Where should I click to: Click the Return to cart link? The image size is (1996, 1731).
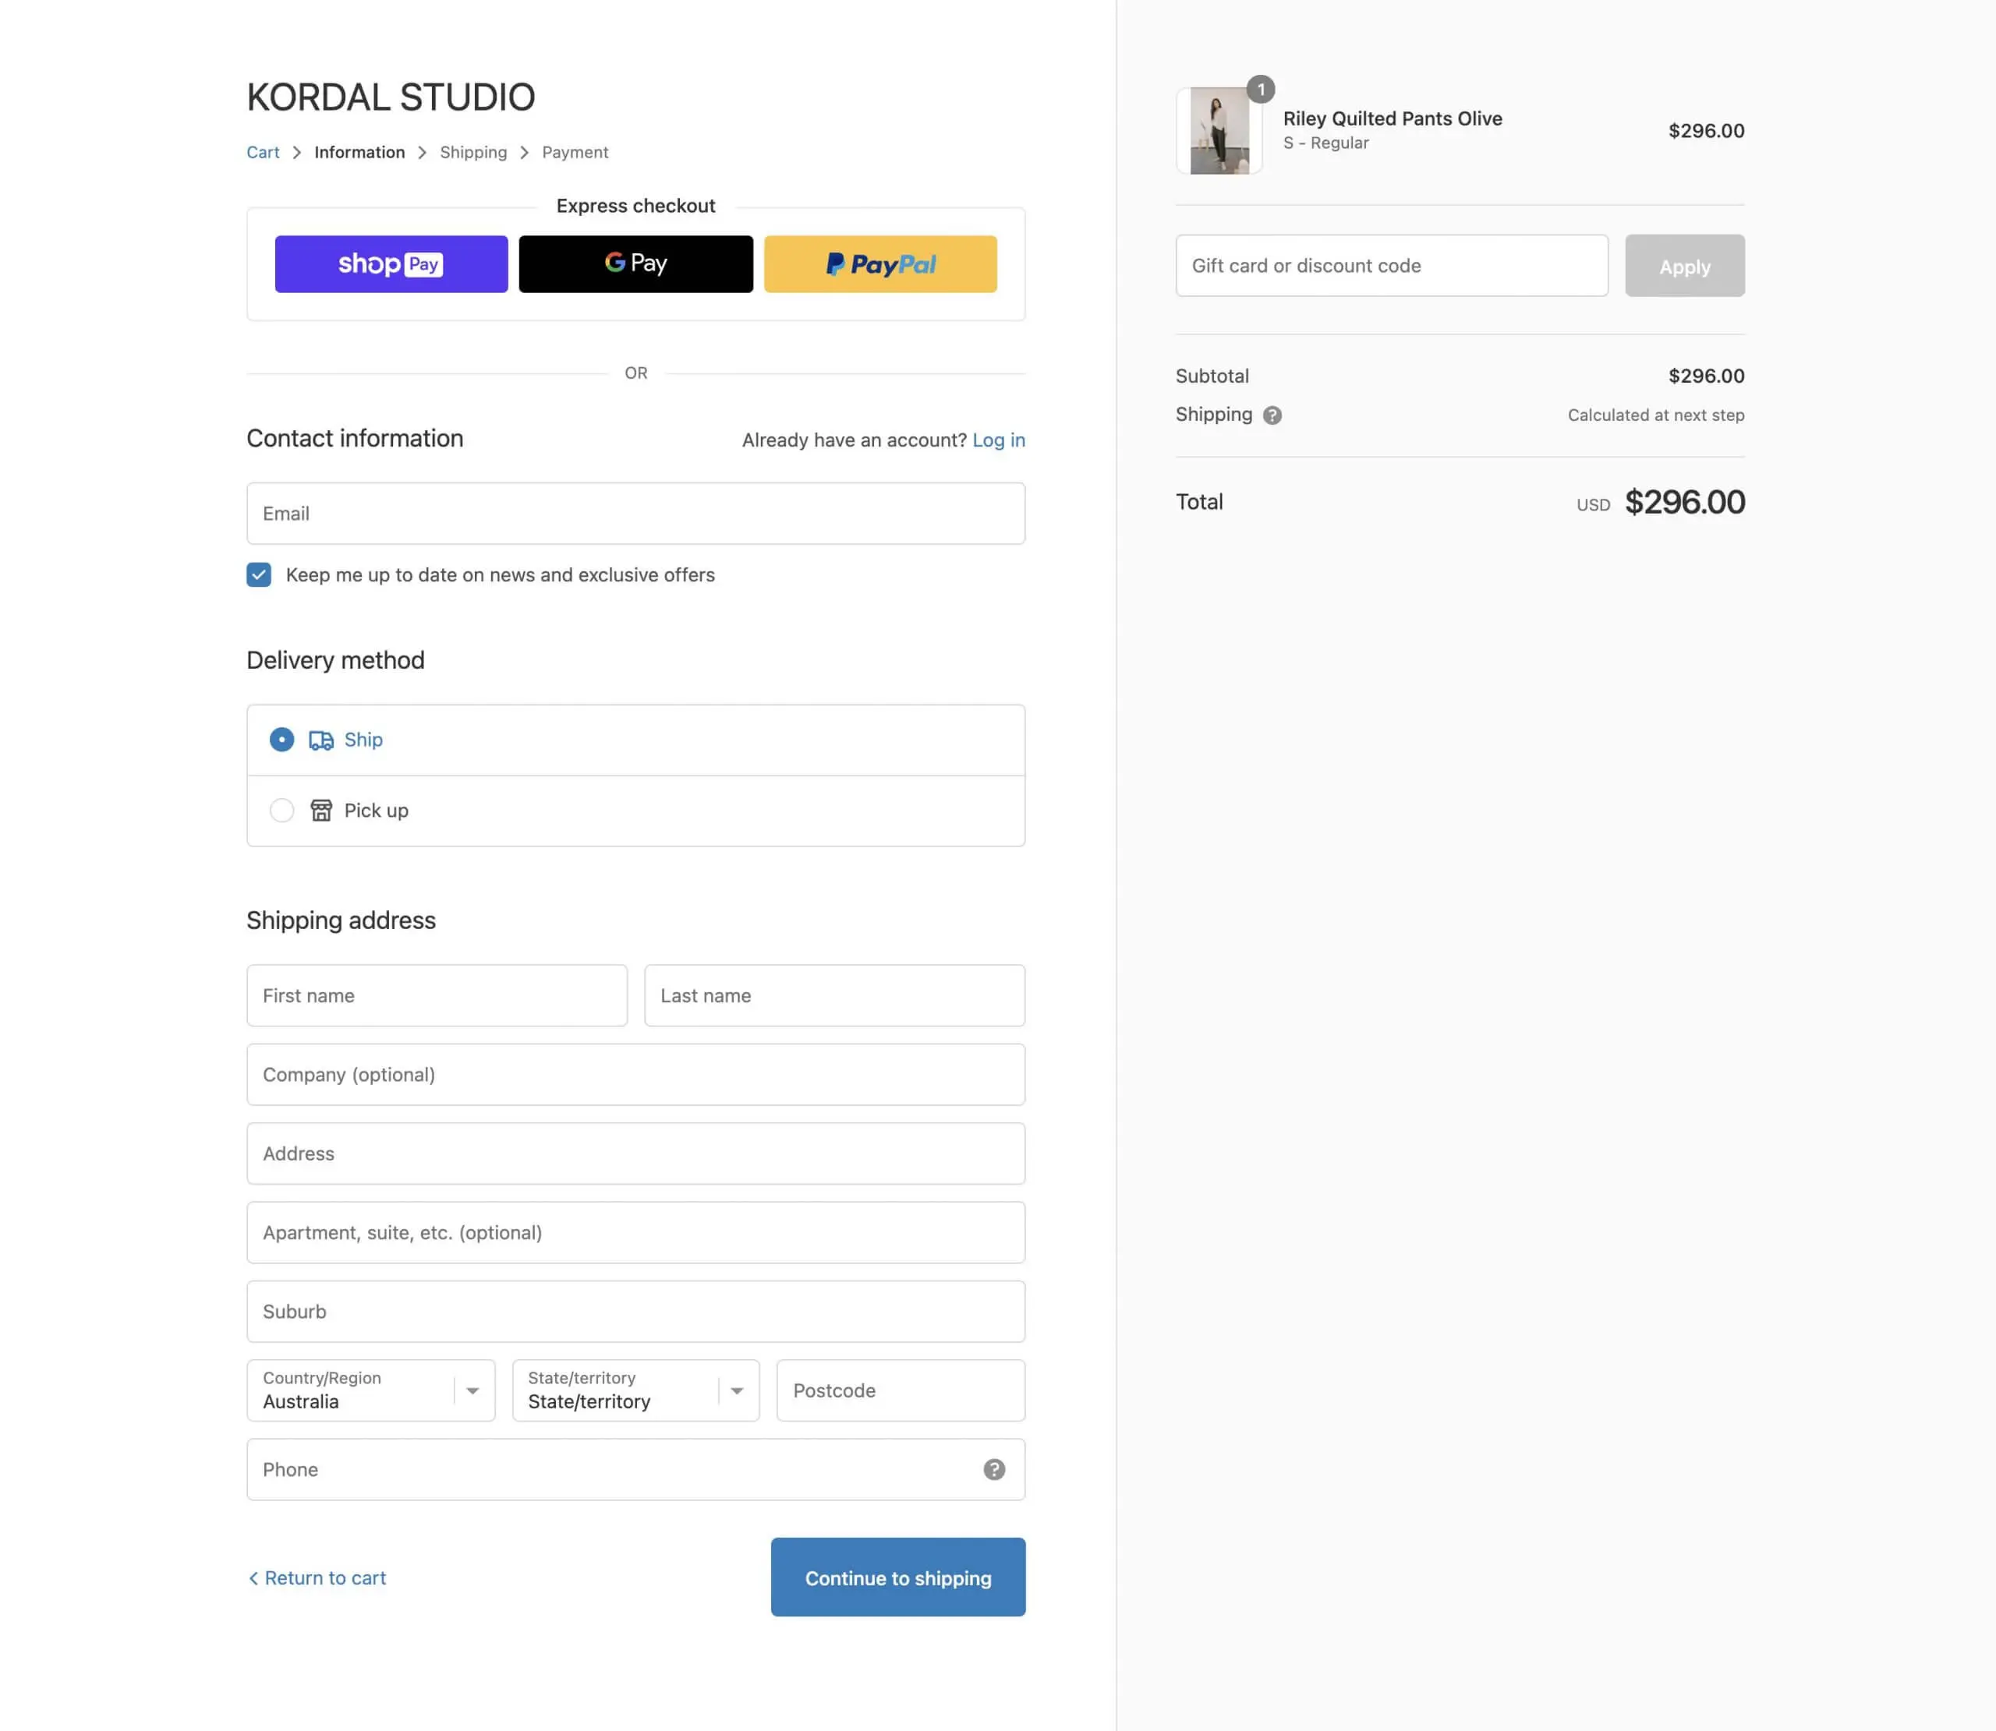click(x=318, y=1577)
